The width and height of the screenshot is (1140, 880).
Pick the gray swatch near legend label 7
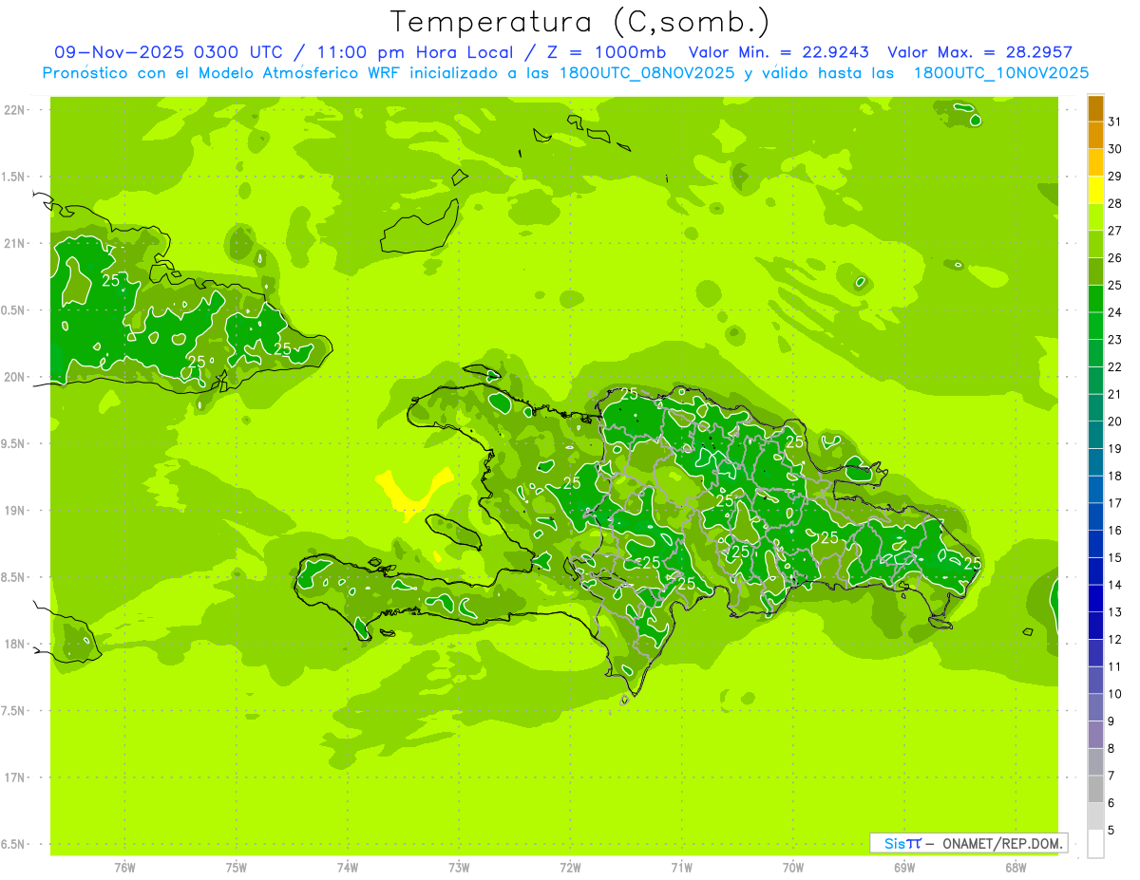(x=1095, y=788)
